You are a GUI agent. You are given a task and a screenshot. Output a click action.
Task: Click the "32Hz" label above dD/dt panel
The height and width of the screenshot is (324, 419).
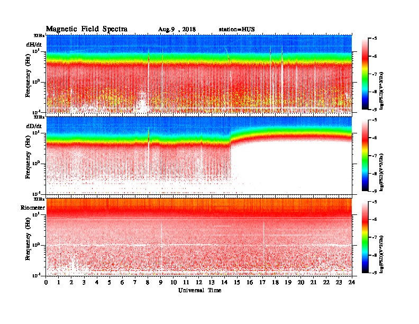click(x=39, y=117)
